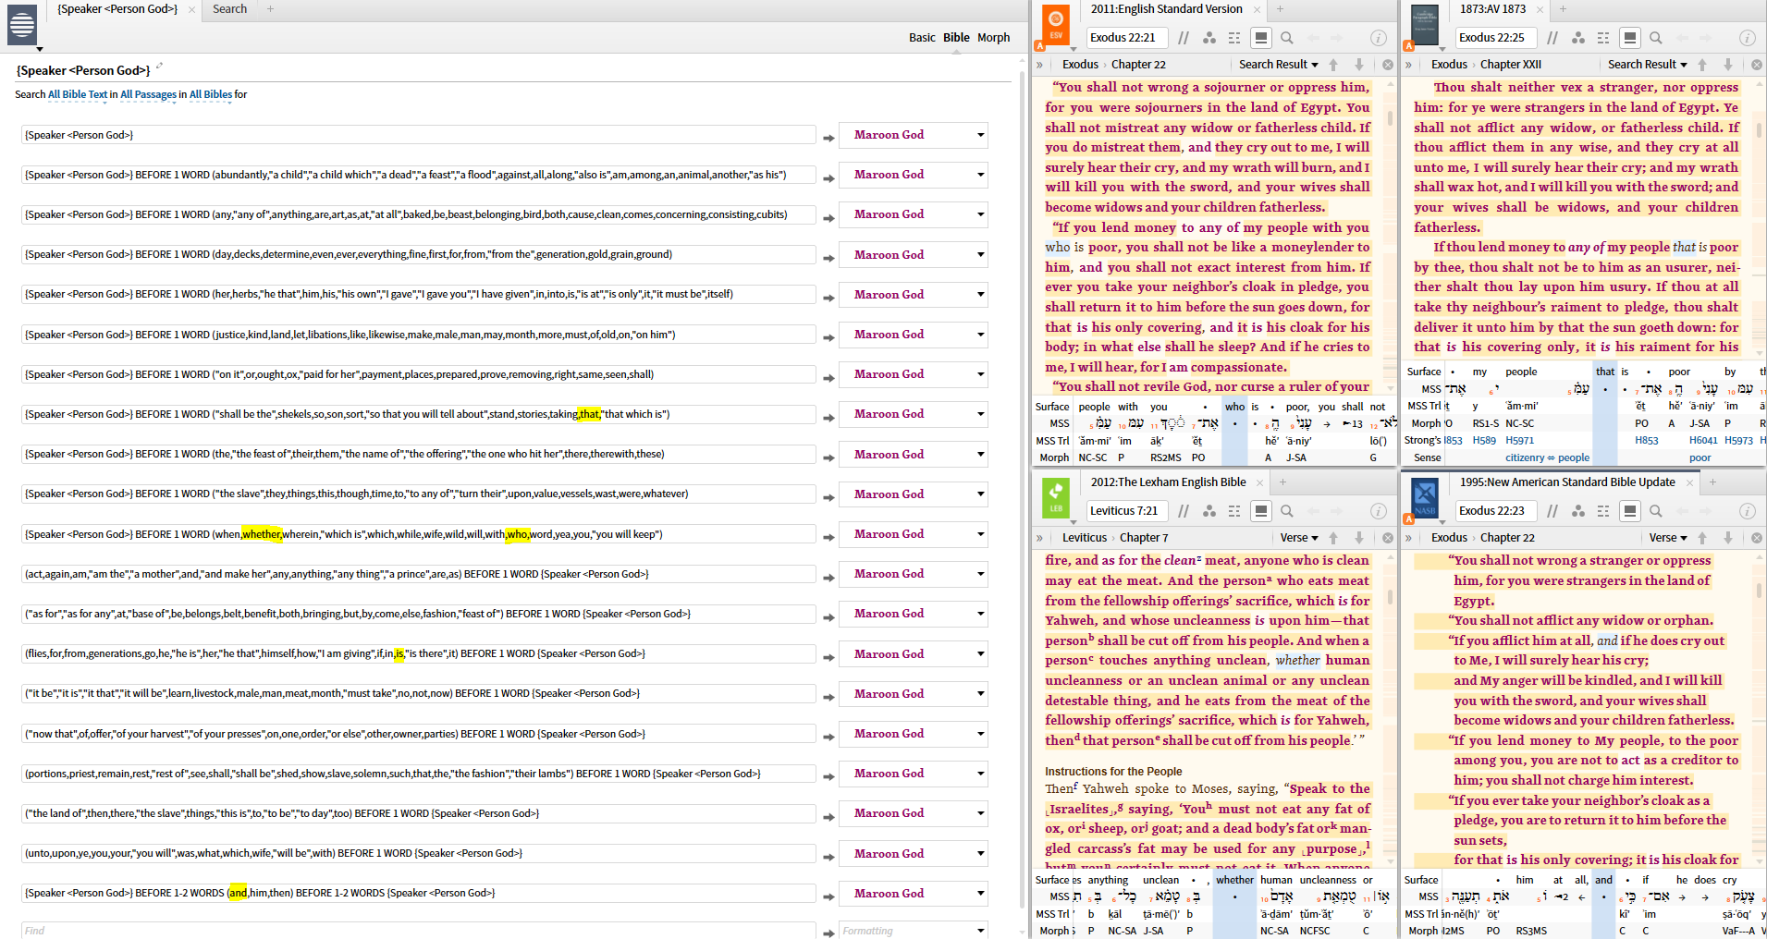
Task: Go to next search result in AV 1873 panel
Action: pyautogui.click(x=1728, y=65)
